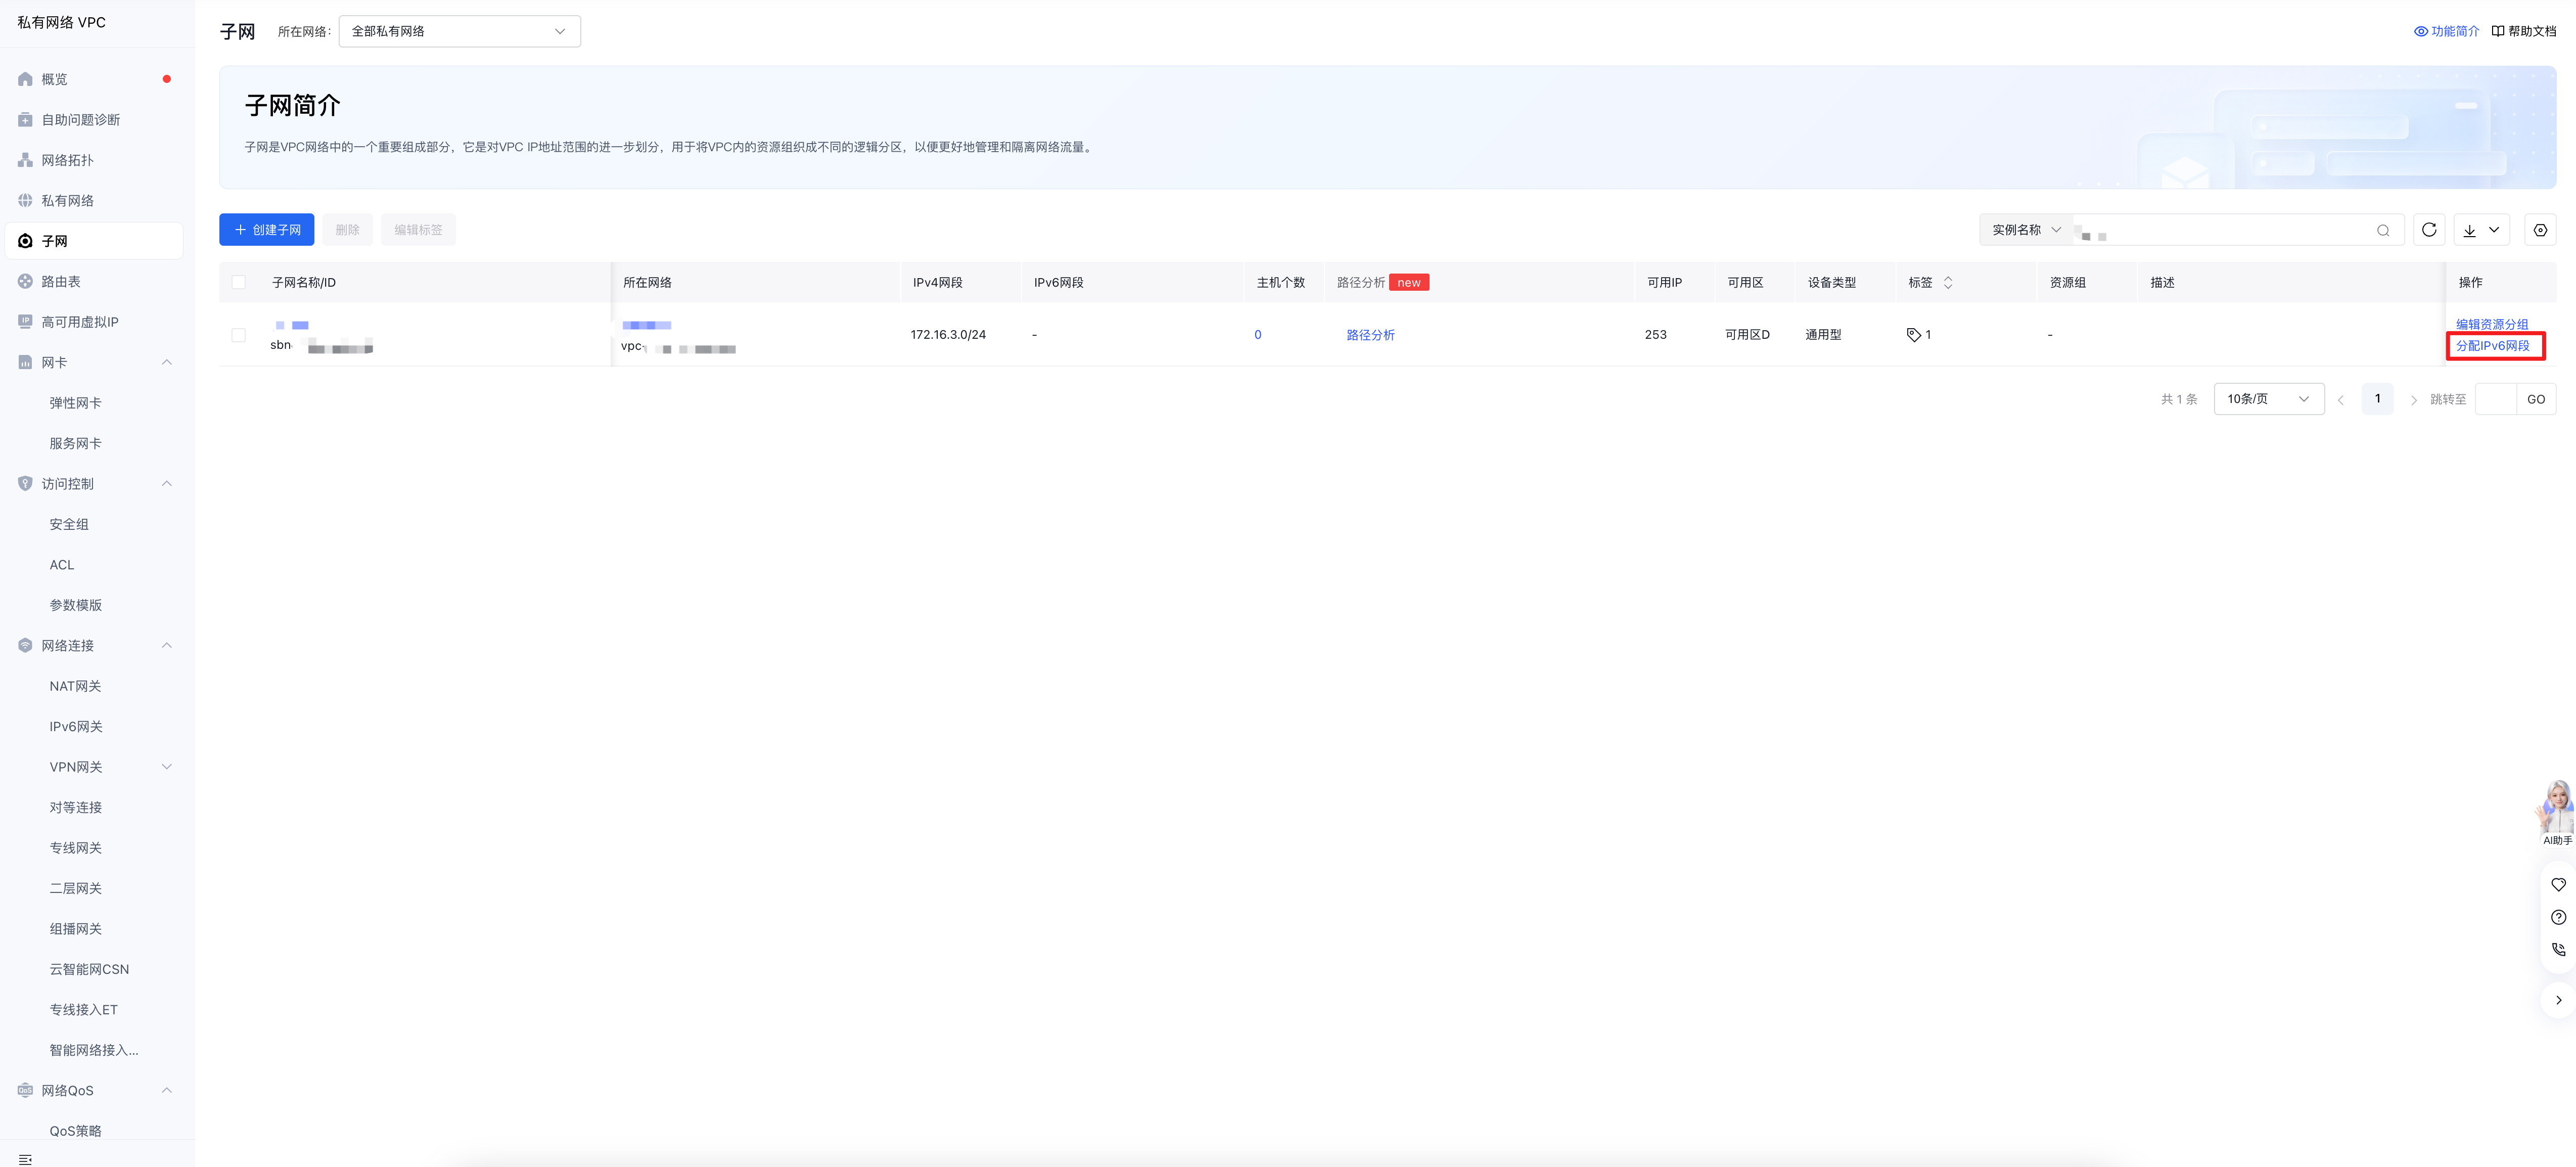Click the download export icon
This screenshot has height=1167, width=2576.
tap(2469, 230)
